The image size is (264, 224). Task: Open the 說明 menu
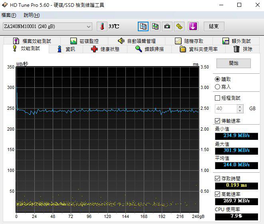coord(31,15)
